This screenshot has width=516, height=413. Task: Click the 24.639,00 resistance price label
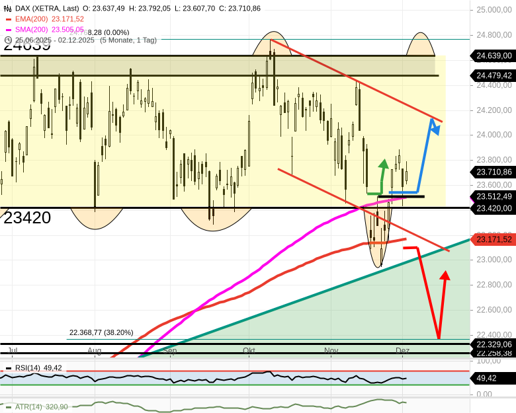[x=494, y=56]
